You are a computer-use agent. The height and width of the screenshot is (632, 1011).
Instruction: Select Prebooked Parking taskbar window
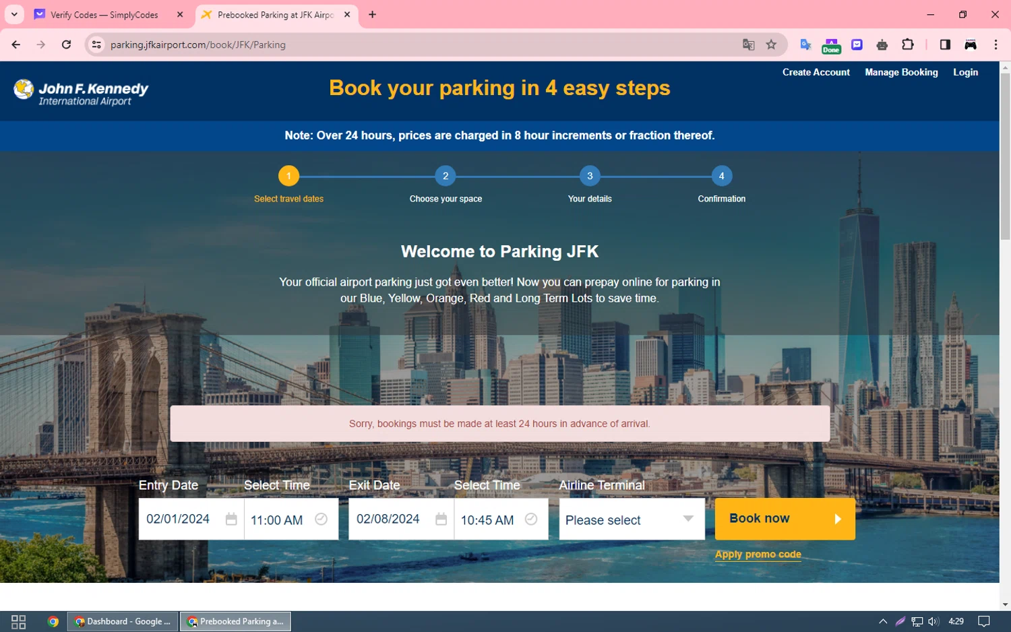tap(235, 621)
